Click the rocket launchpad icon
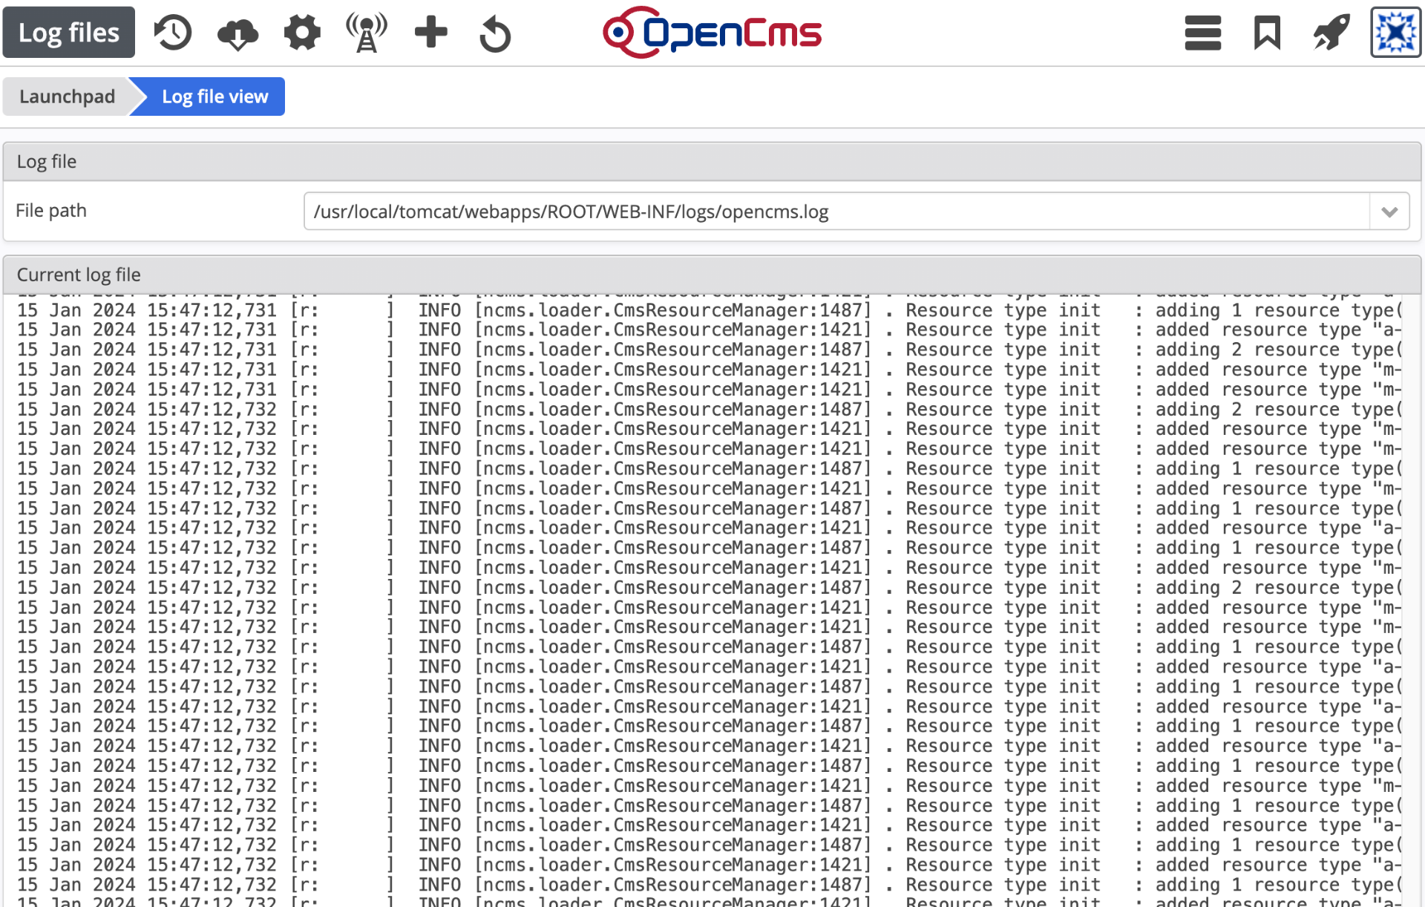The height and width of the screenshot is (907, 1425). (1330, 32)
